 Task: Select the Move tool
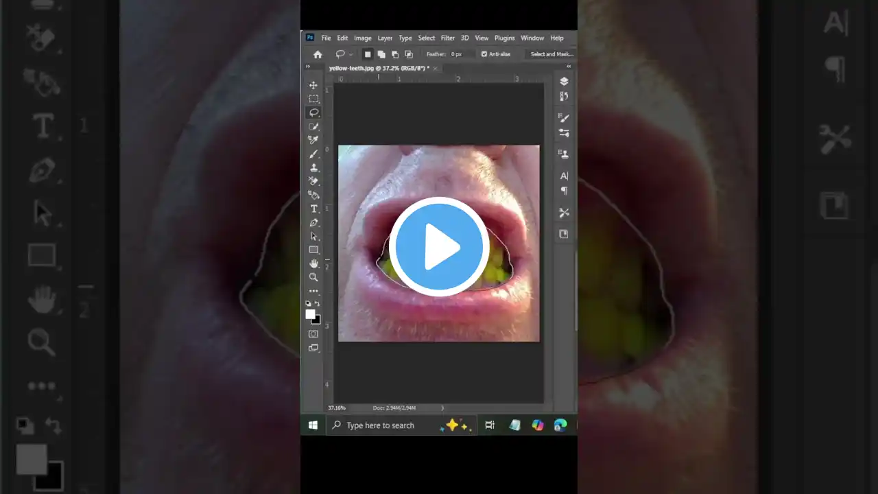point(313,85)
